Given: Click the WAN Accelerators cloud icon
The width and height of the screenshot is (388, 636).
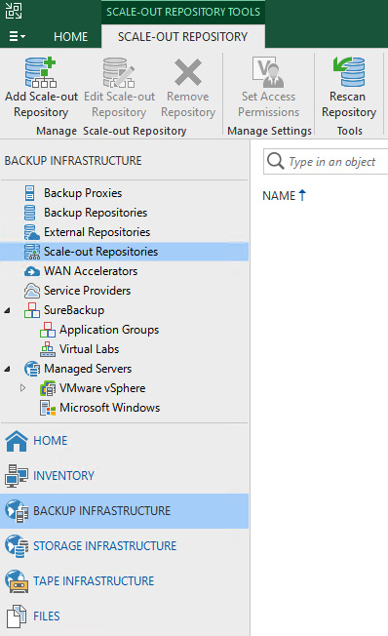Looking at the screenshot, I should [32, 271].
